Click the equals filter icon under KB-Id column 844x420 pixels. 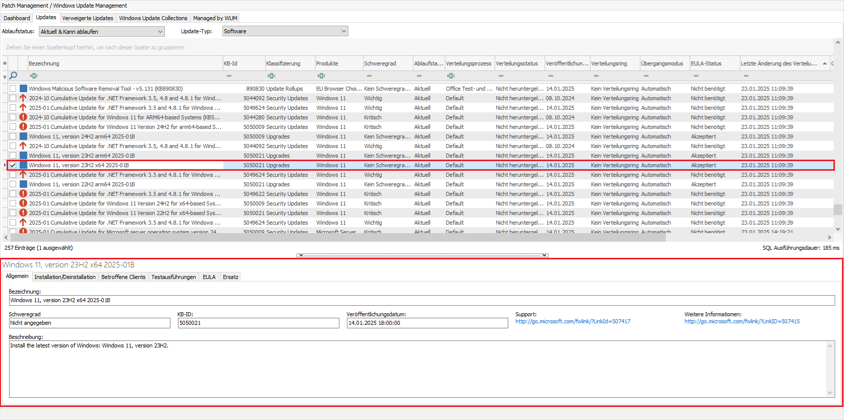(x=229, y=76)
